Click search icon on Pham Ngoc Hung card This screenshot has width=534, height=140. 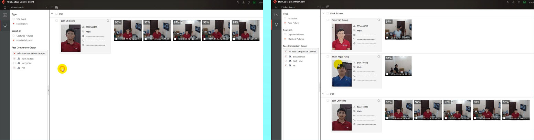point(379,56)
